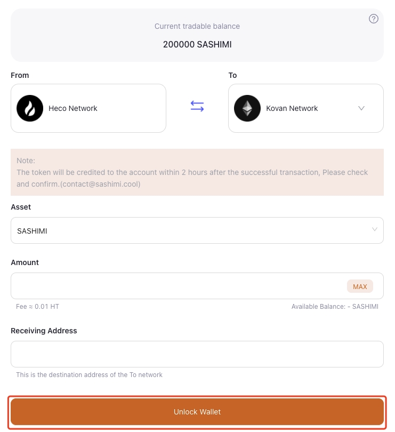This screenshot has height=432, width=395.
Task: Click the Receiving Address label
Action: pyautogui.click(x=44, y=331)
